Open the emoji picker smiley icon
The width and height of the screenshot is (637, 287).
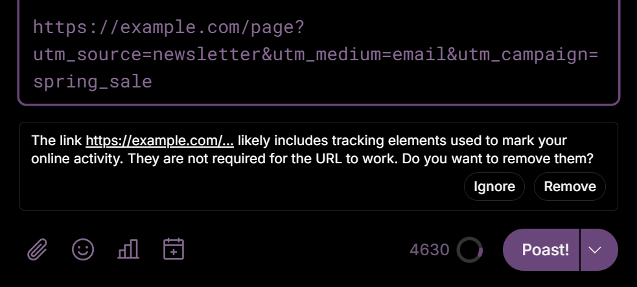point(83,249)
